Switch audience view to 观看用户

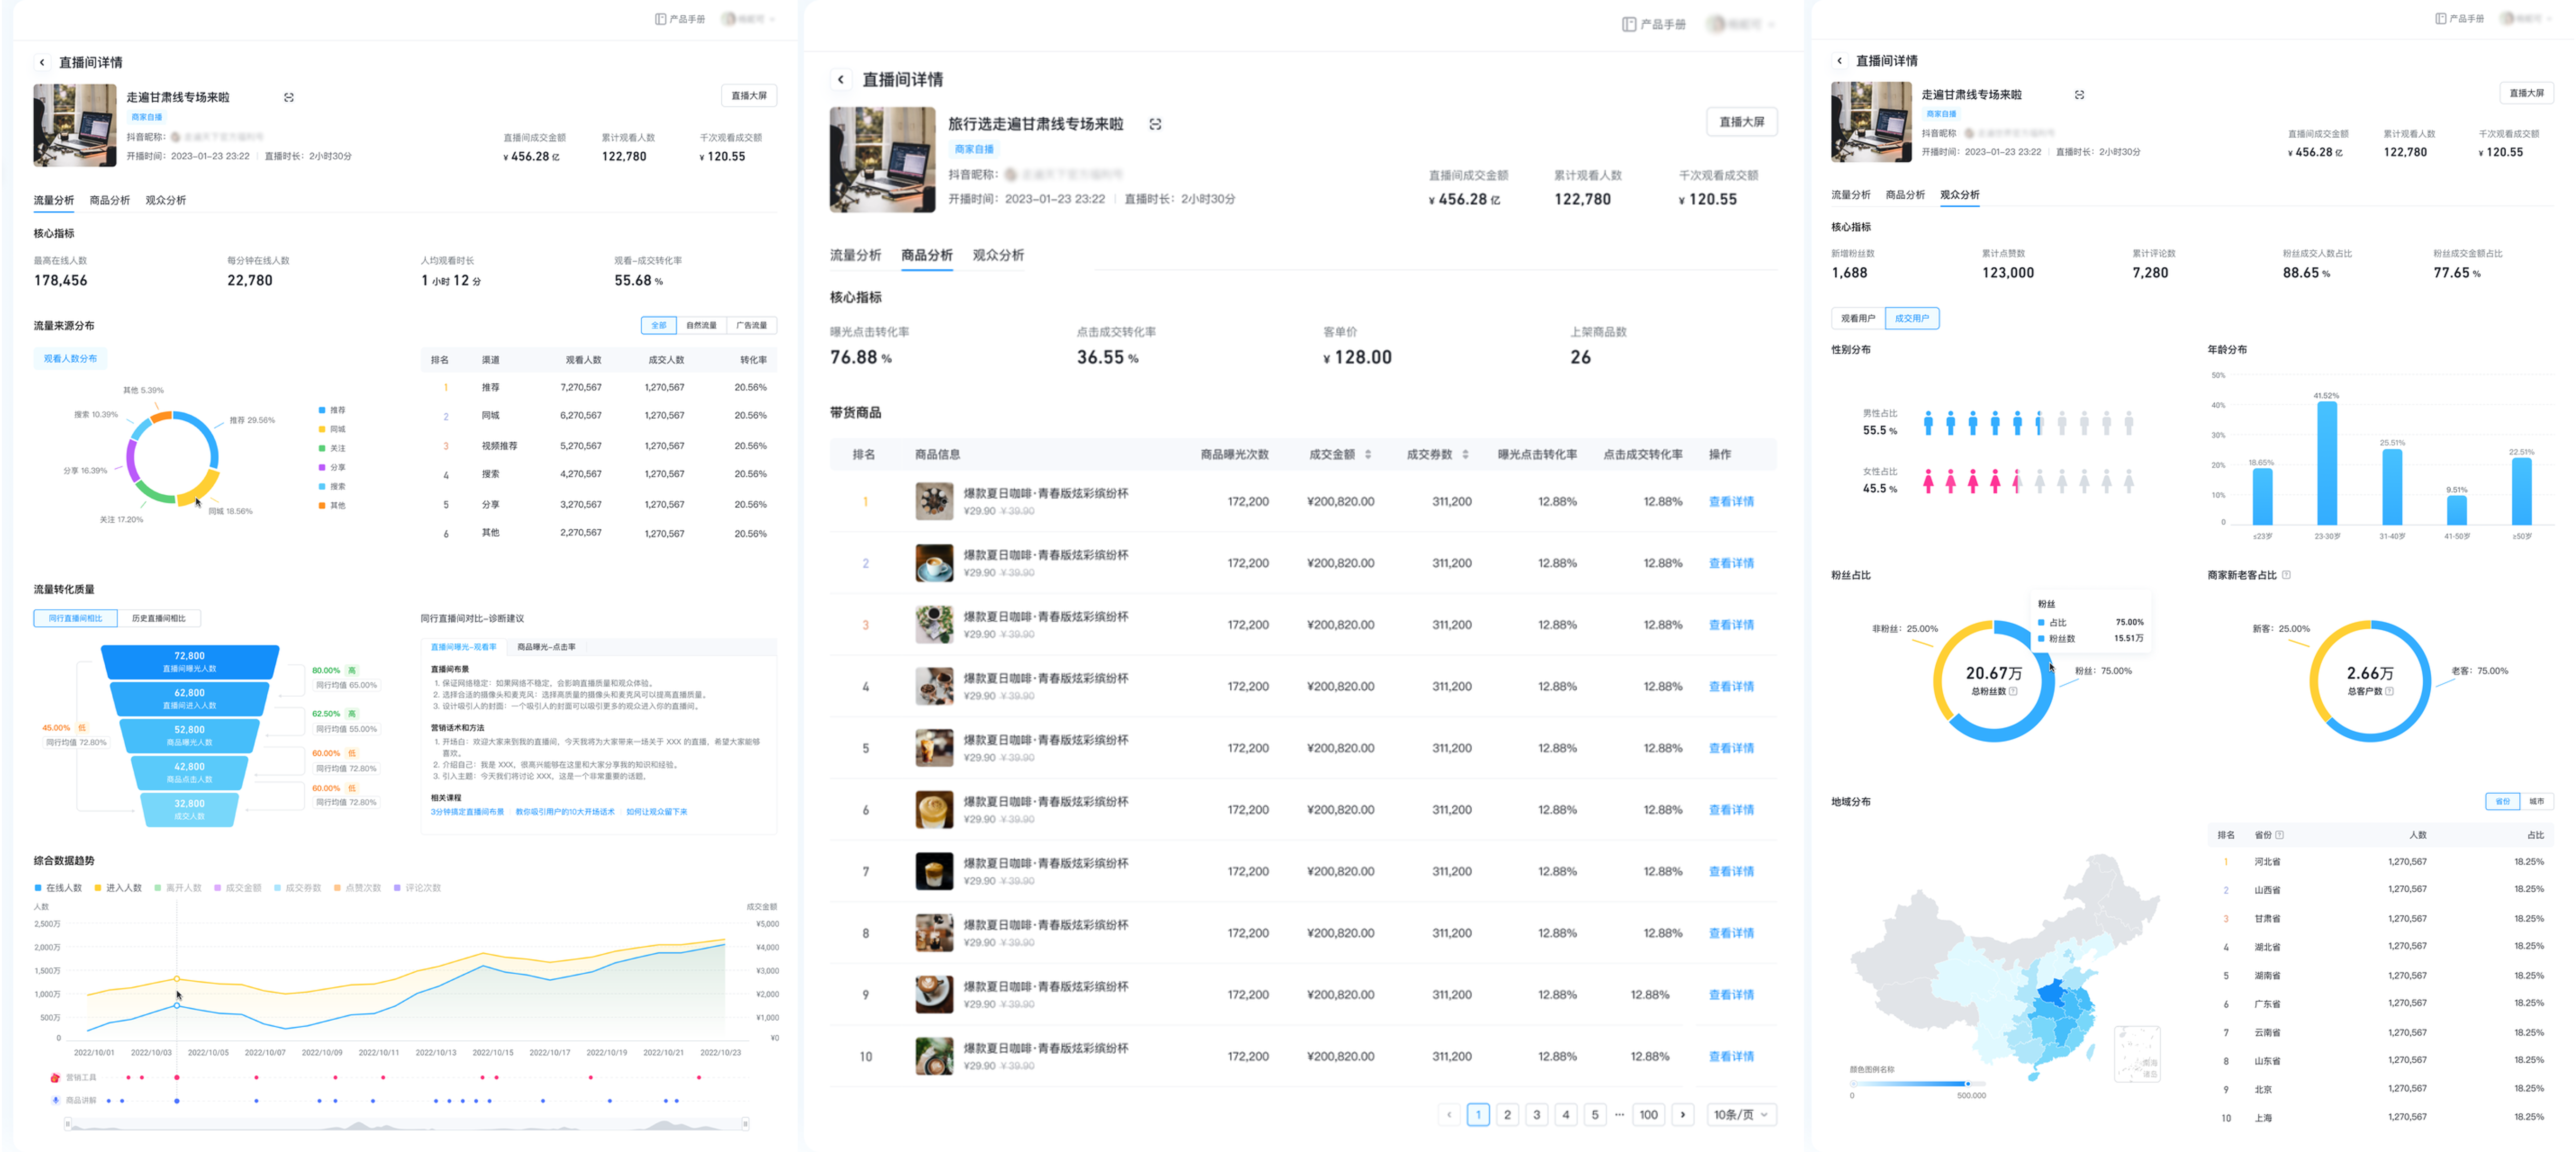(1858, 318)
